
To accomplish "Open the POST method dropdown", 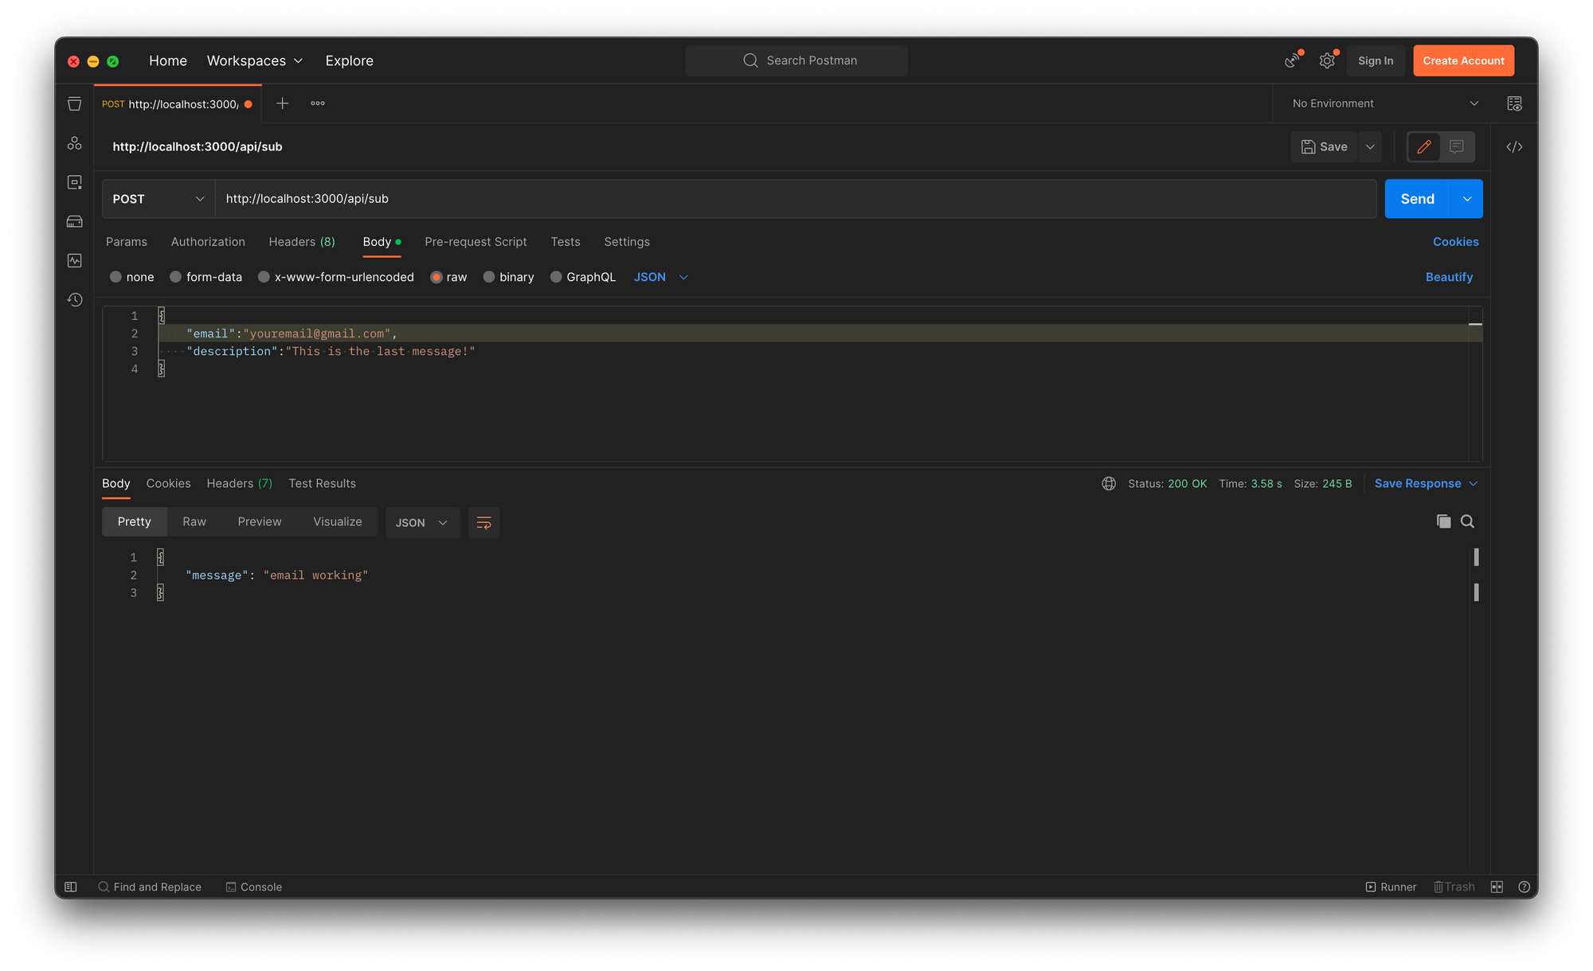I will [159, 199].
